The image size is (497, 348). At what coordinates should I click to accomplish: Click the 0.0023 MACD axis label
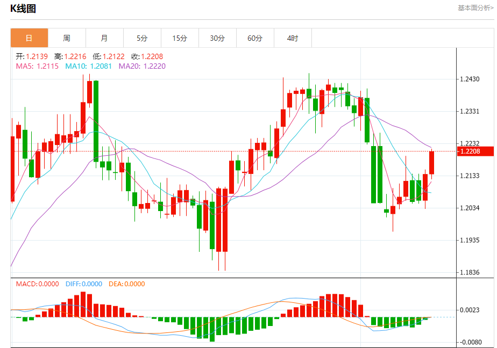pyautogui.click(x=470, y=310)
